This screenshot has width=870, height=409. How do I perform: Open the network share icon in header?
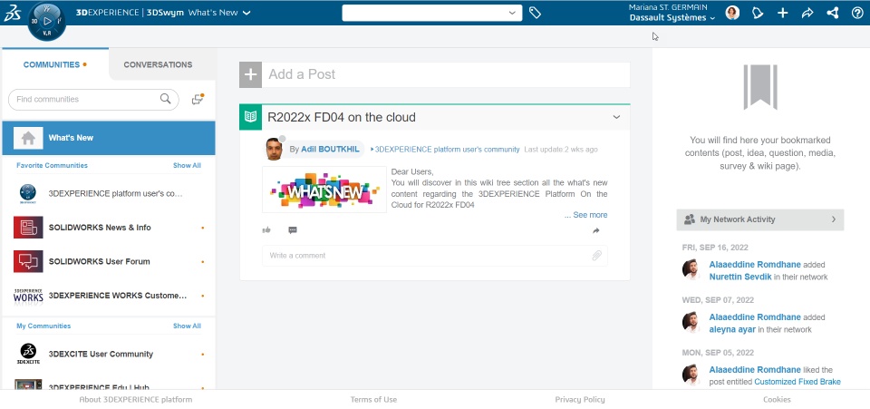tap(832, 13)
